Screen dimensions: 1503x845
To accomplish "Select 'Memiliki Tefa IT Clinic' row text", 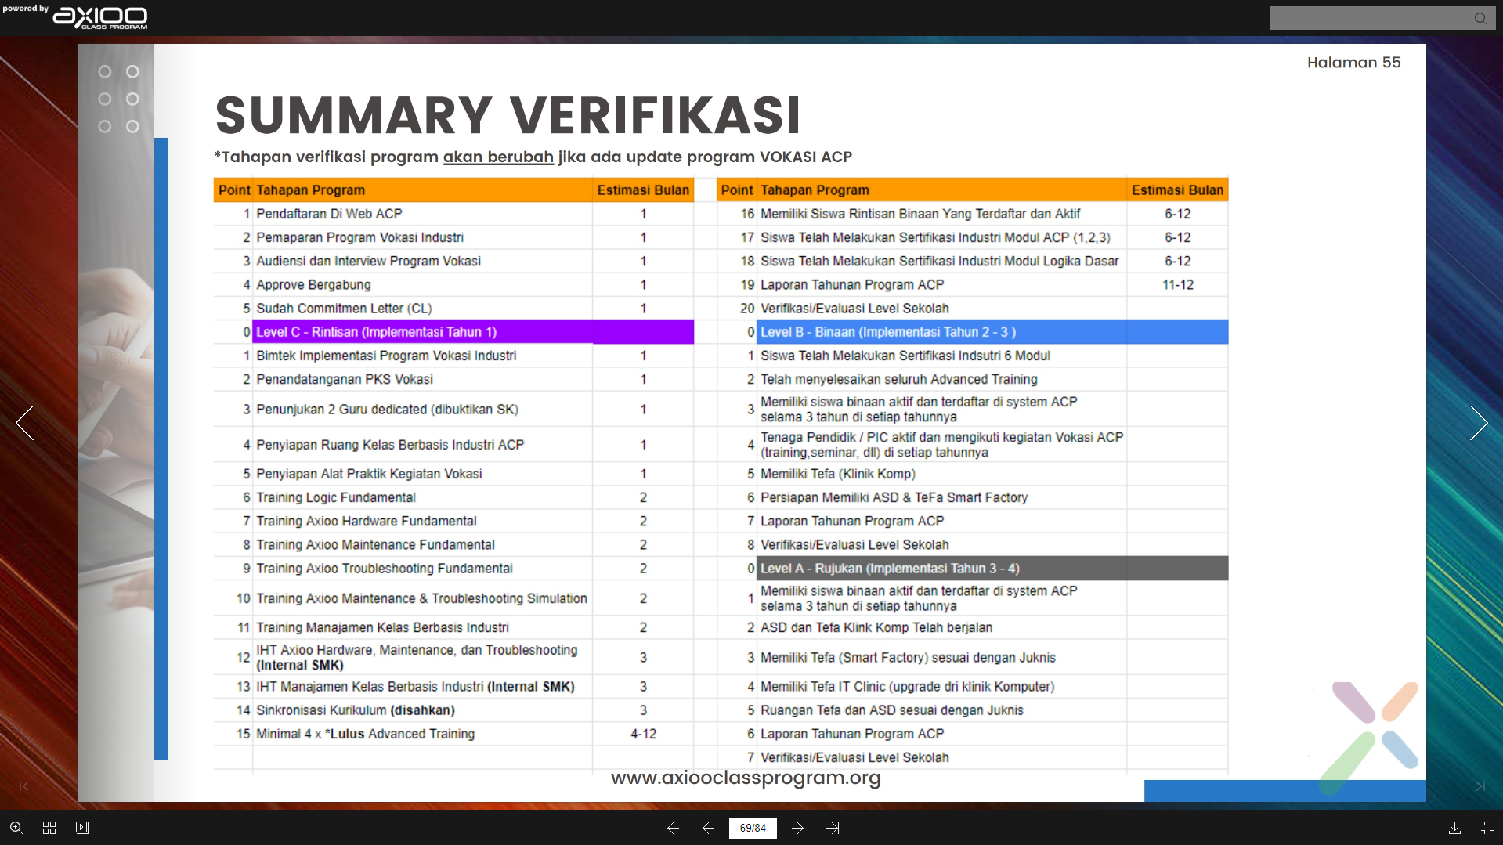I will (x=907, y=687).
